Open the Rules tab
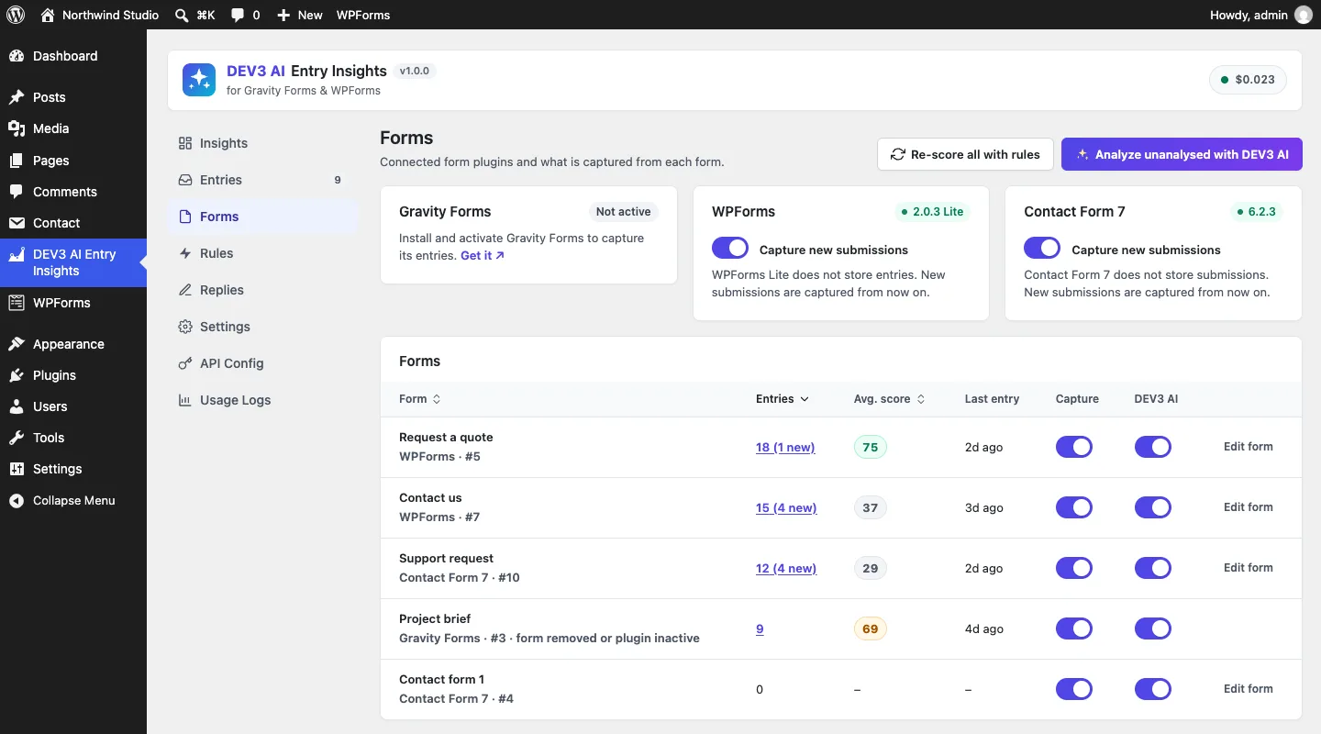 click(263, 253)
